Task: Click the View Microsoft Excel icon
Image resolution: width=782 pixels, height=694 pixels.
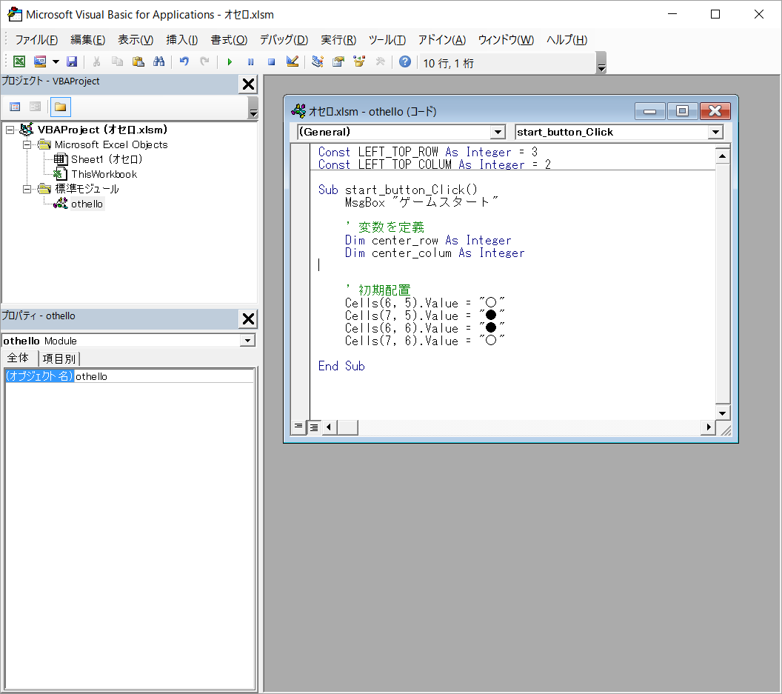Action: 19,62
